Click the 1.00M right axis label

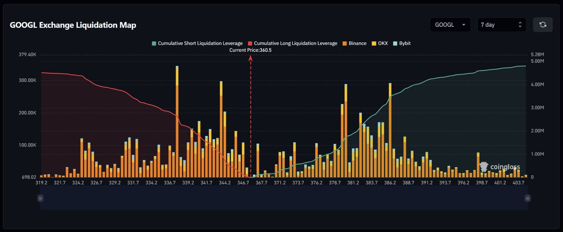pos(537,154)
